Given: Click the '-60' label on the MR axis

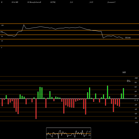Looking at the screenshot, I should pos(136,114).
